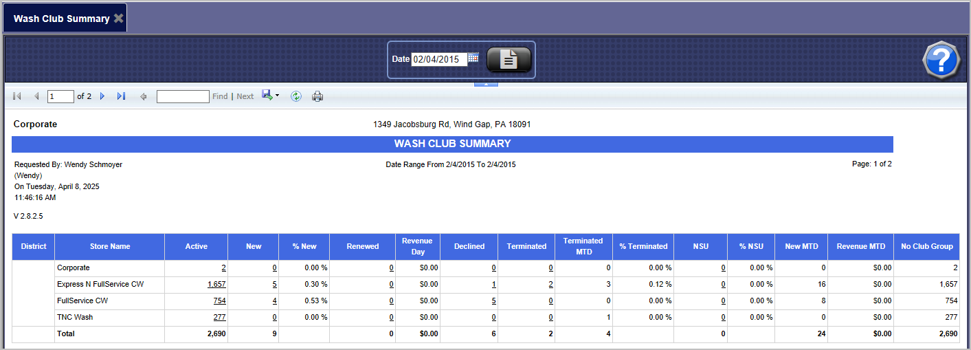Open the calendar date picker icon
Viewport: 971px width, 350px height.
[473, 58]
